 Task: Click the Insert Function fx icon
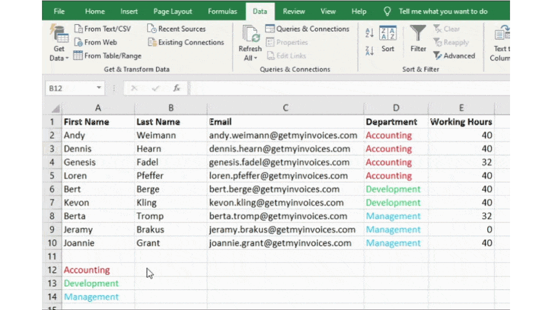coord(177,88)
